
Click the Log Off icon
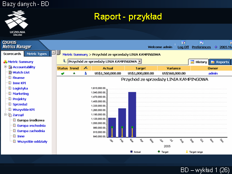pyautogui.click(x=183, y=43)
